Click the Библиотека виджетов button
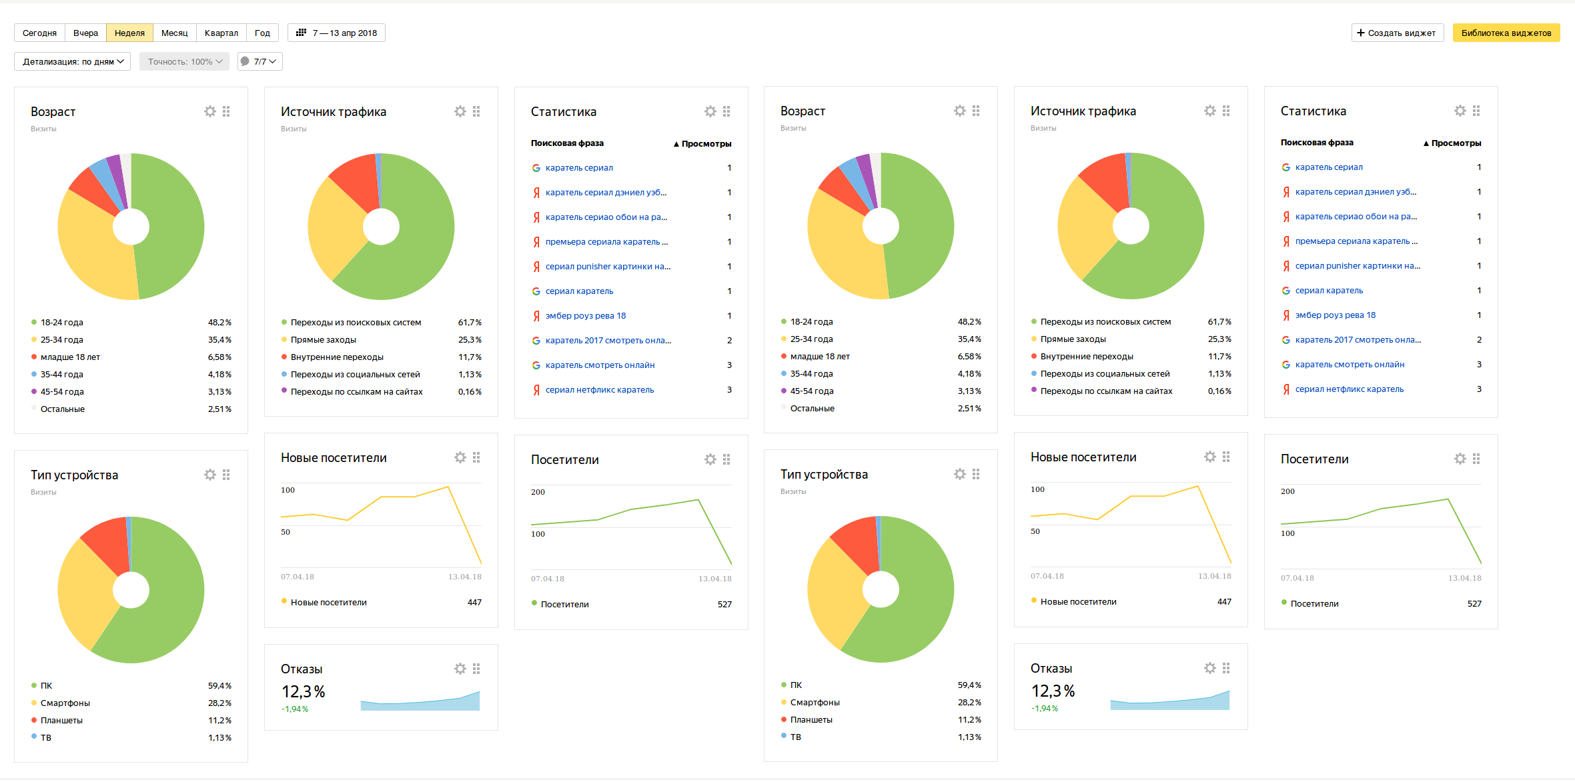The image size is (1575, 782). 1506,33
